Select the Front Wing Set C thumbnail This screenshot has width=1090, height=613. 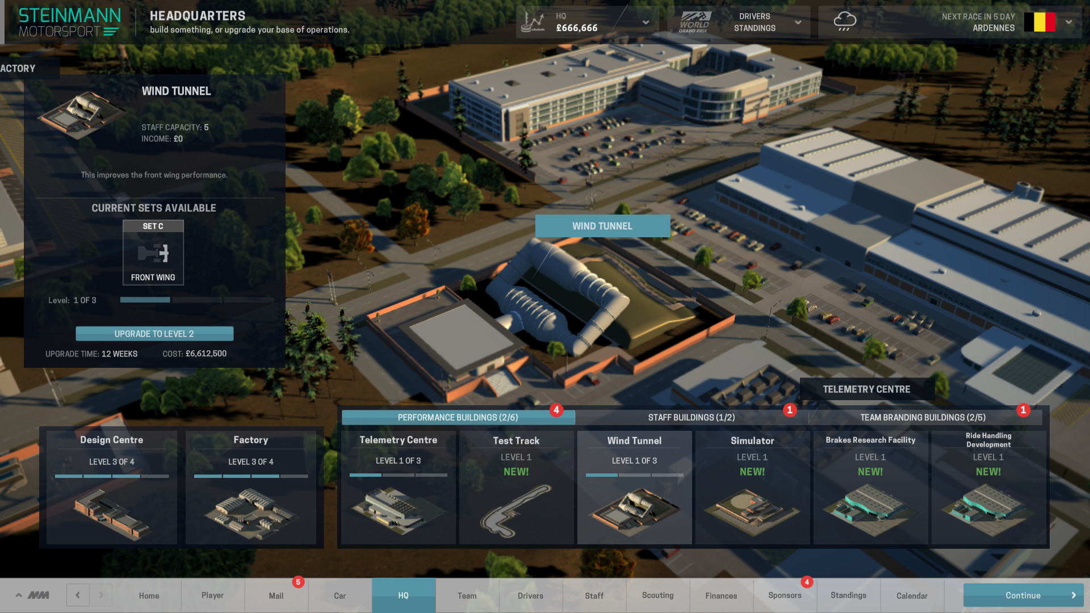tap(153, 252)
